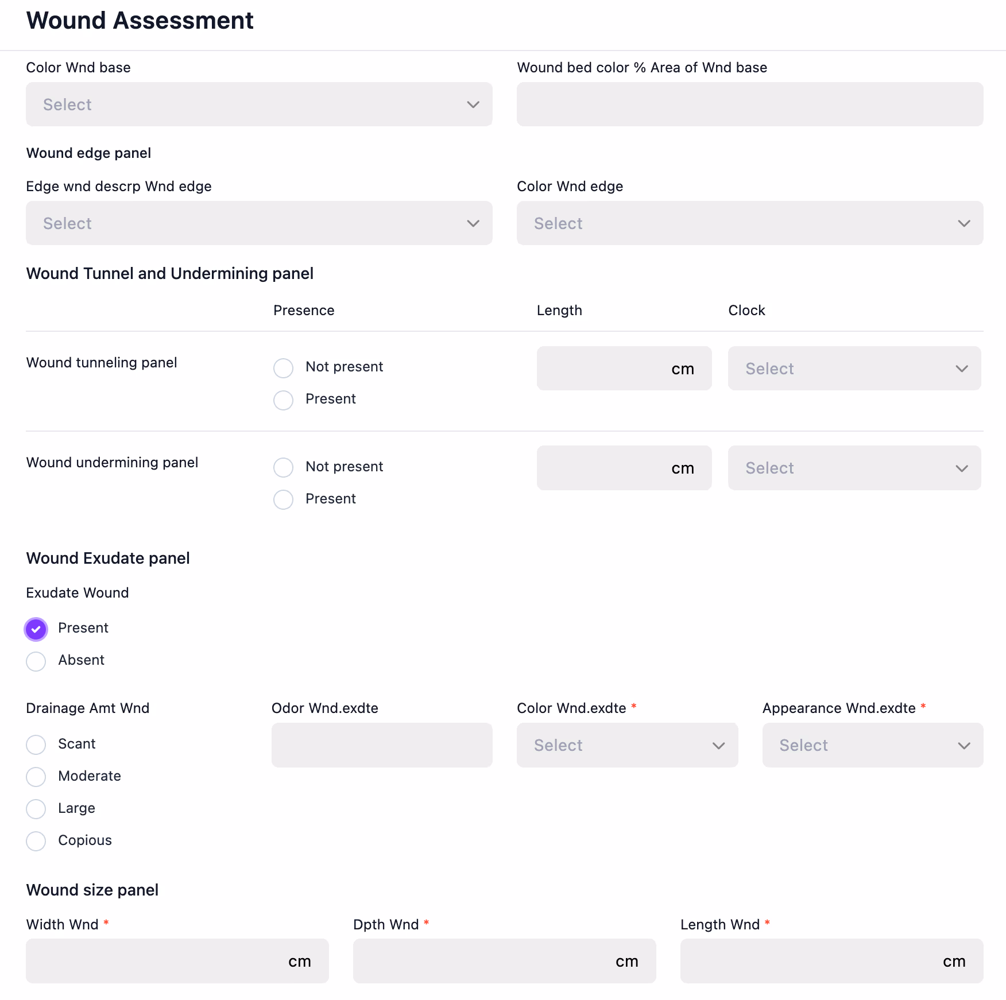This screenshot has width=1006, height=1000.
Task: Select Not present for Wound undermining
Action: pos(284,468)
